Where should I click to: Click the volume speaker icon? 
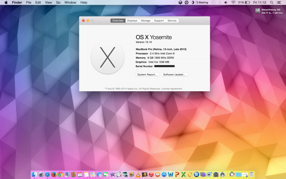[x=227, y=3]
